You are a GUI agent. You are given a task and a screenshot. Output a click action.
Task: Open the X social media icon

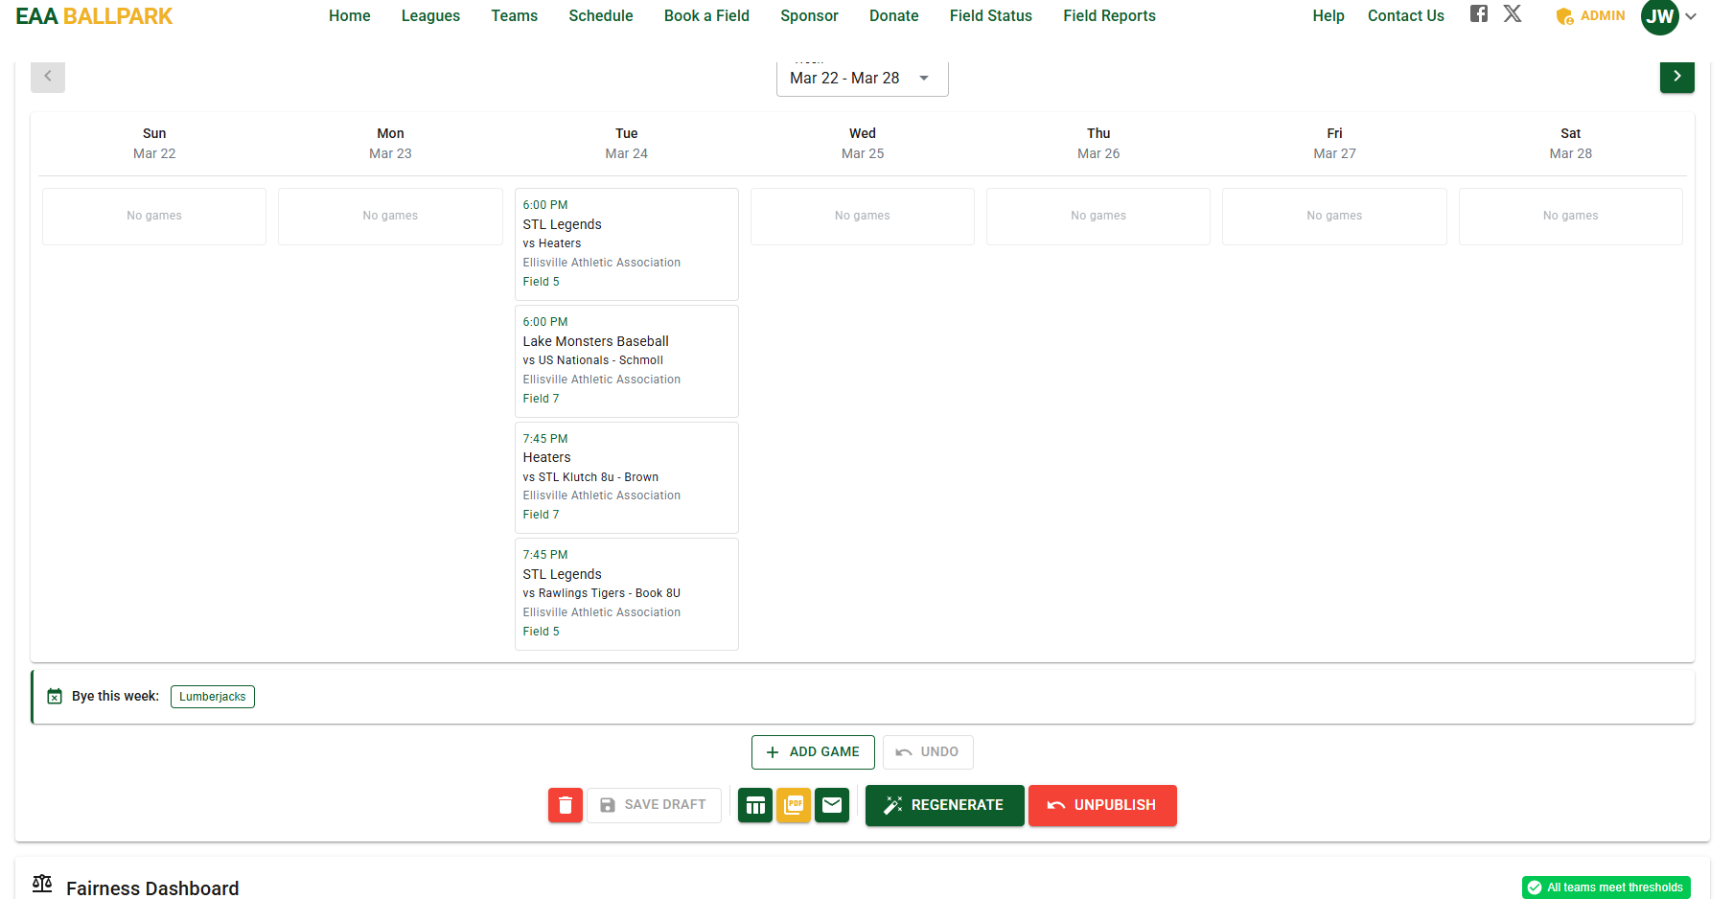[x=1513, y=13]
